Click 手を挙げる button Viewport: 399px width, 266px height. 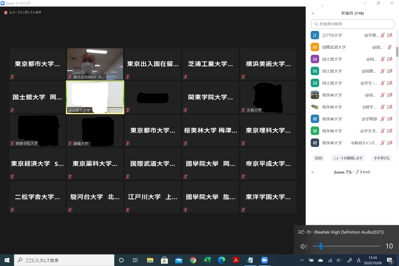[382, 158]
